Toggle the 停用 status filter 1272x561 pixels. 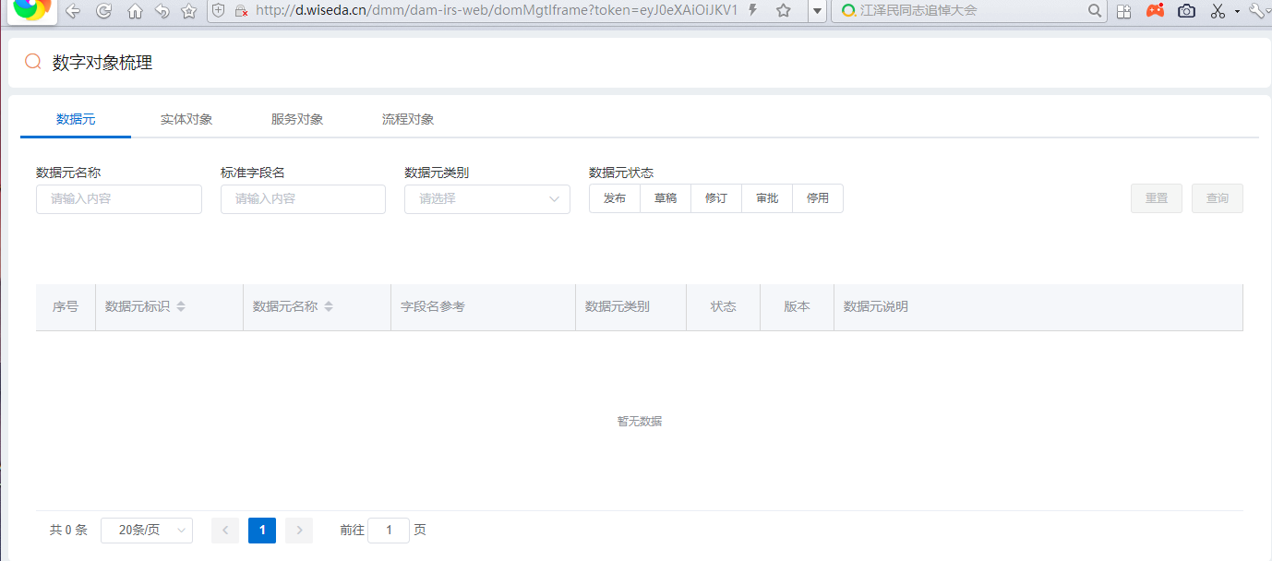tap(818, 198)
